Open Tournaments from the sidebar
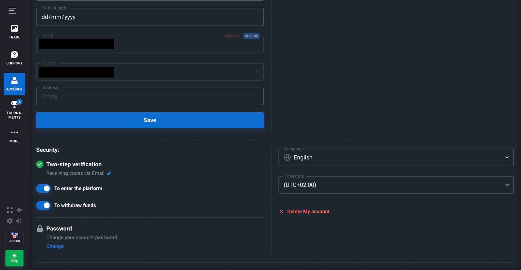 coord(14,110)
